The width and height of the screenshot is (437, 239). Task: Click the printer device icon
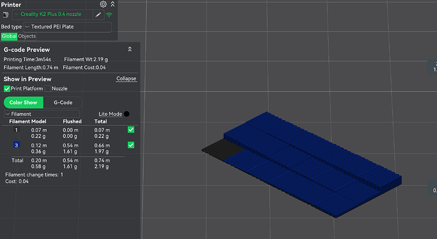tap(6, 15)
